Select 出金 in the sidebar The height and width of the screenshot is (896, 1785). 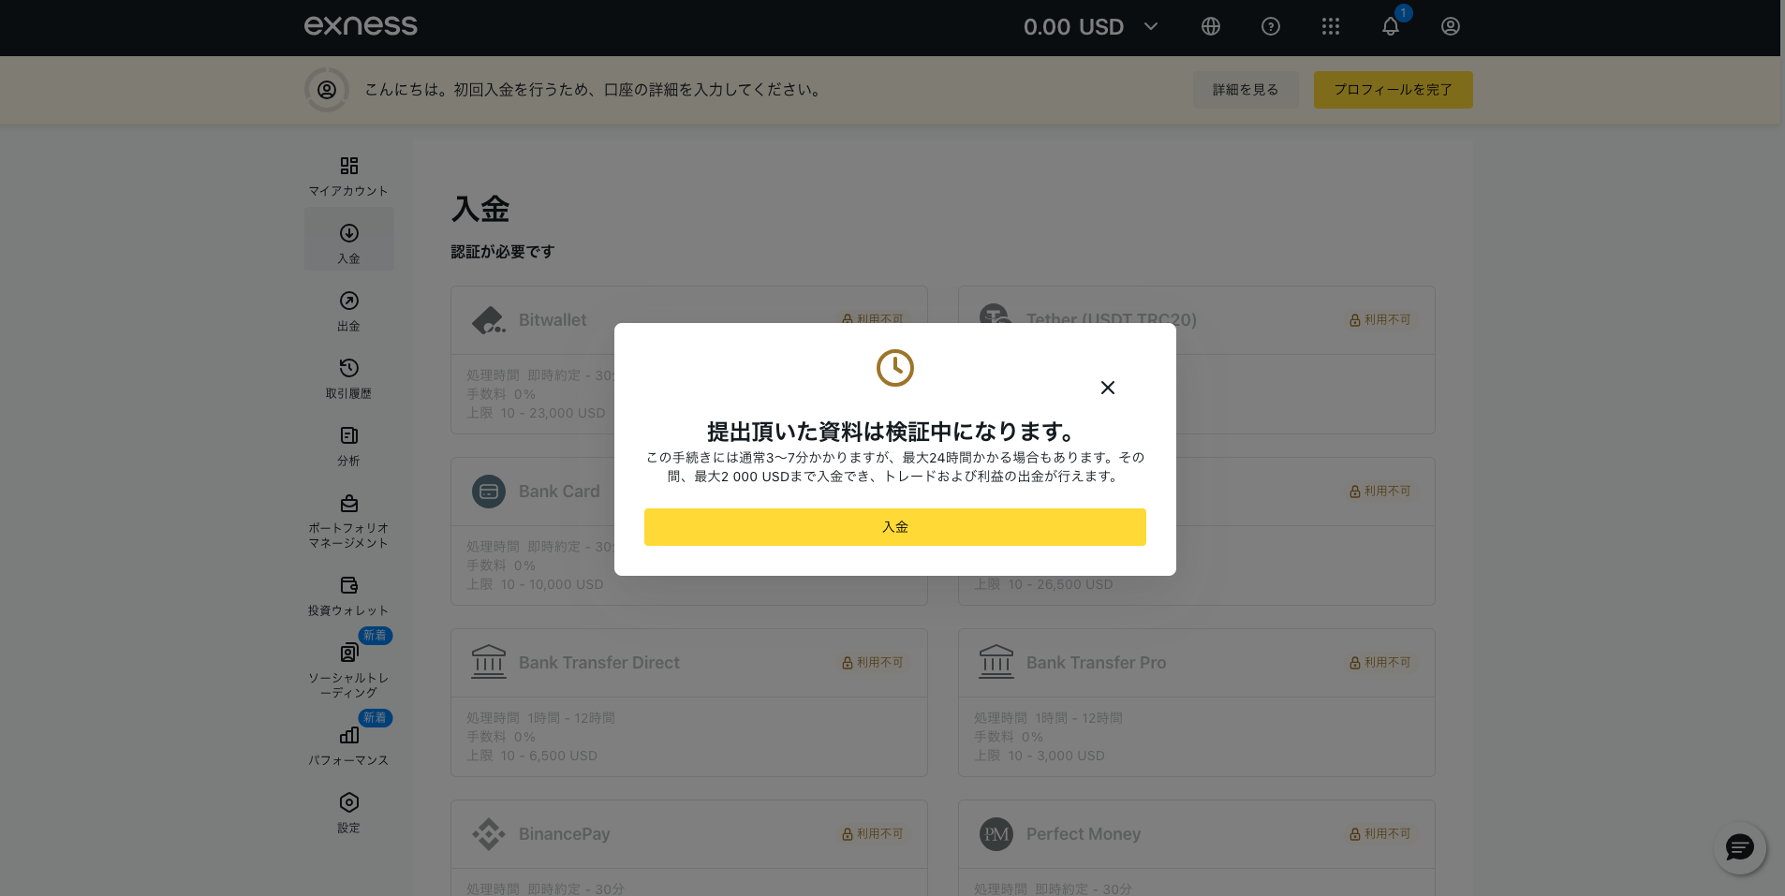(x=348, y=311)
